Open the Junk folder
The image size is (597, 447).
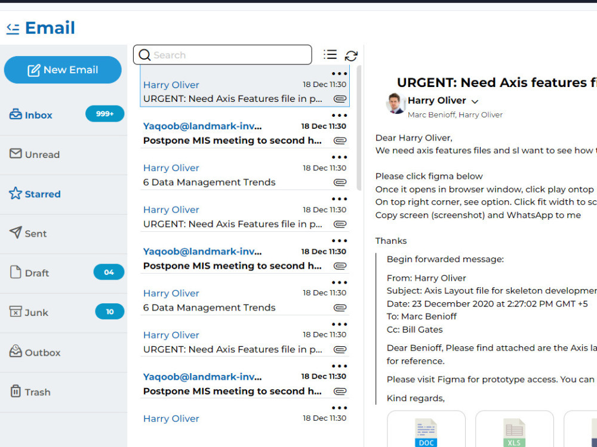64,312
